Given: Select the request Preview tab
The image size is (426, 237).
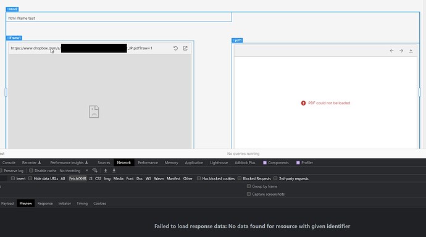Looking at the screenshot, I should (25, 203).
